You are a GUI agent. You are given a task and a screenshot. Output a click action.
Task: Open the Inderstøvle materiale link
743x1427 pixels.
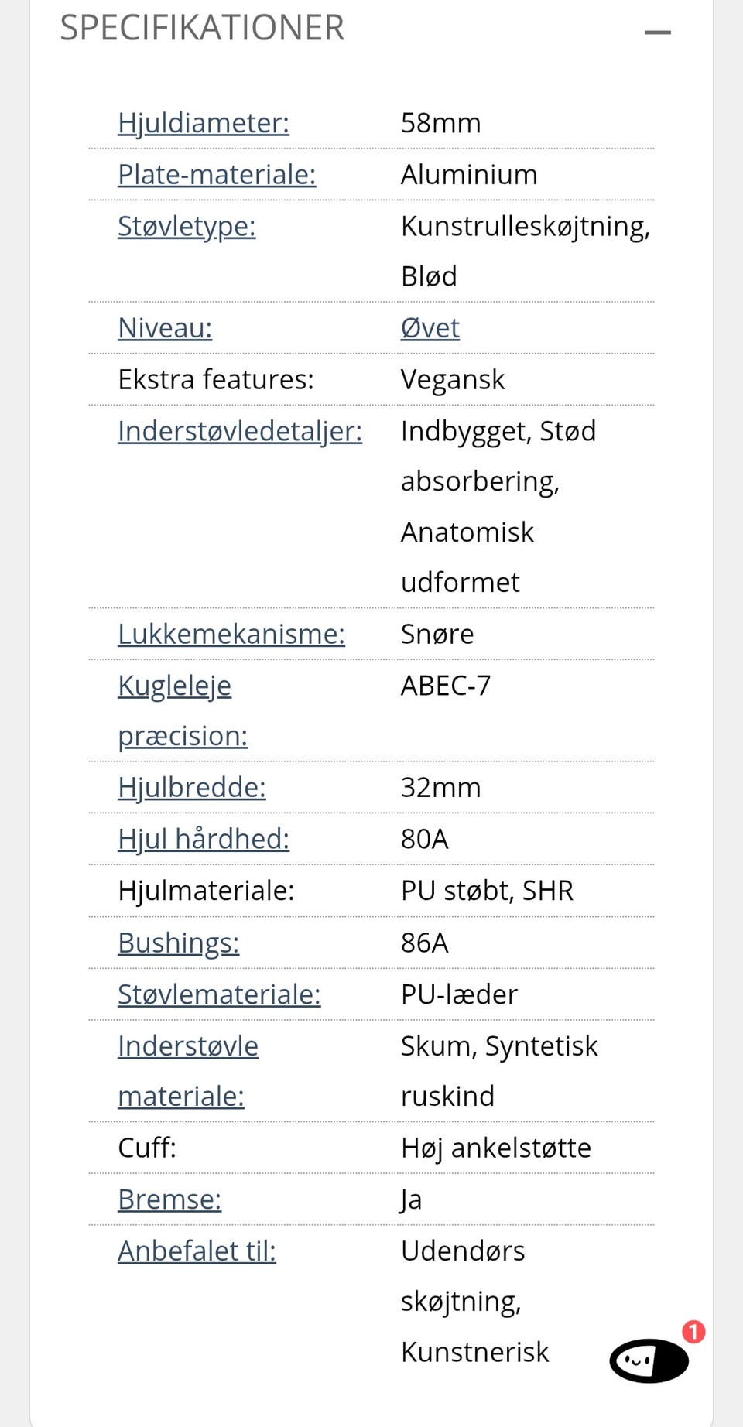(x=188, y=1071)
